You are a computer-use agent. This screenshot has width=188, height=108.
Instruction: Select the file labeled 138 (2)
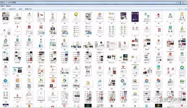click(147, 56)
